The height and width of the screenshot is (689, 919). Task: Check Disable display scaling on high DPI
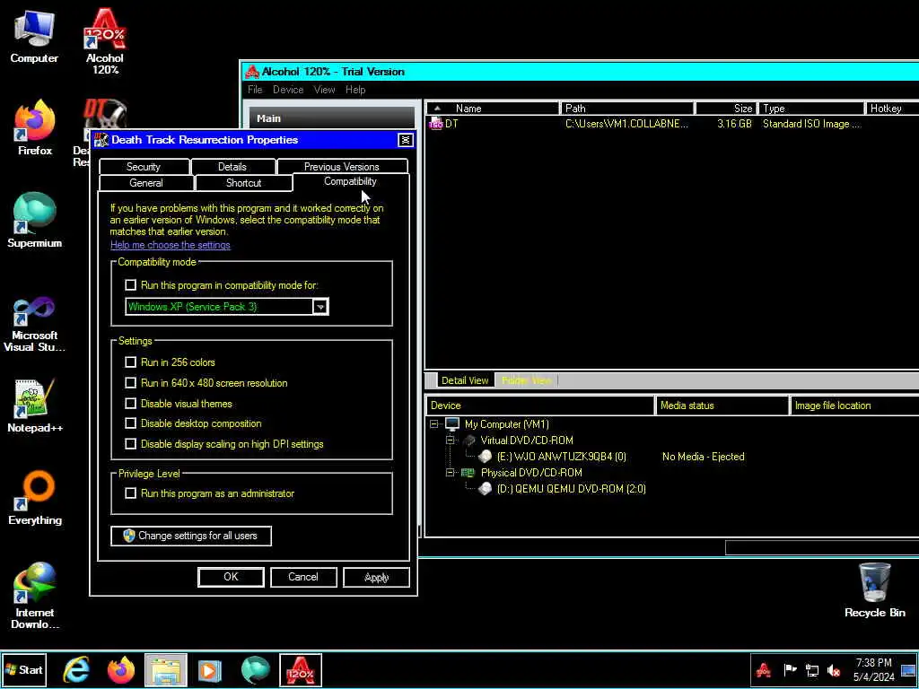[x=131, y=444]
